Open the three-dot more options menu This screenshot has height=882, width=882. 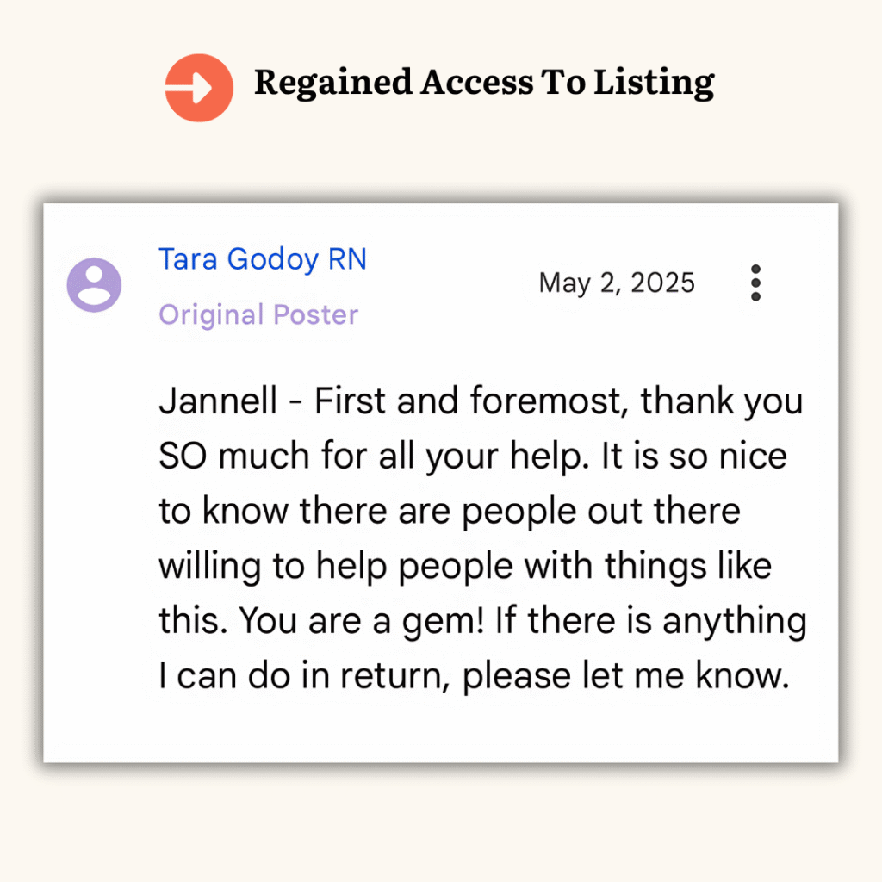click(x=755, y=283)
